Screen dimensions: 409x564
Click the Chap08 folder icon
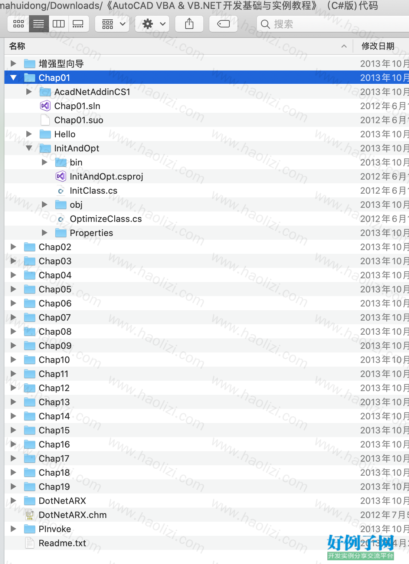point(30,331)
